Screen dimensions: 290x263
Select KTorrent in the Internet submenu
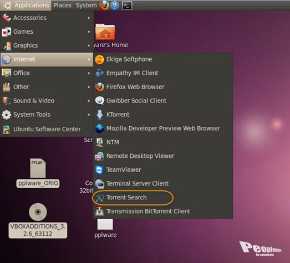coord(163,115)
